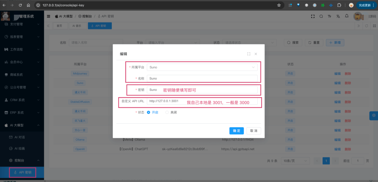Screen dimensions: 378x182
Task: Open the browser extensions puzzle icon
Action: click(x=339, y=5)
